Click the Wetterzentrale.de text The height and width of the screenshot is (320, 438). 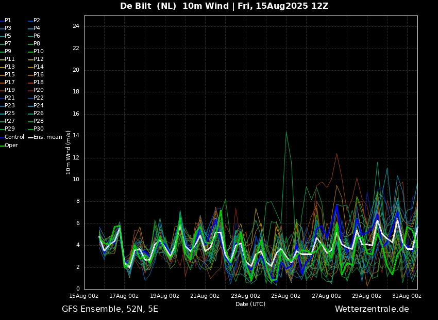[372, 309]
